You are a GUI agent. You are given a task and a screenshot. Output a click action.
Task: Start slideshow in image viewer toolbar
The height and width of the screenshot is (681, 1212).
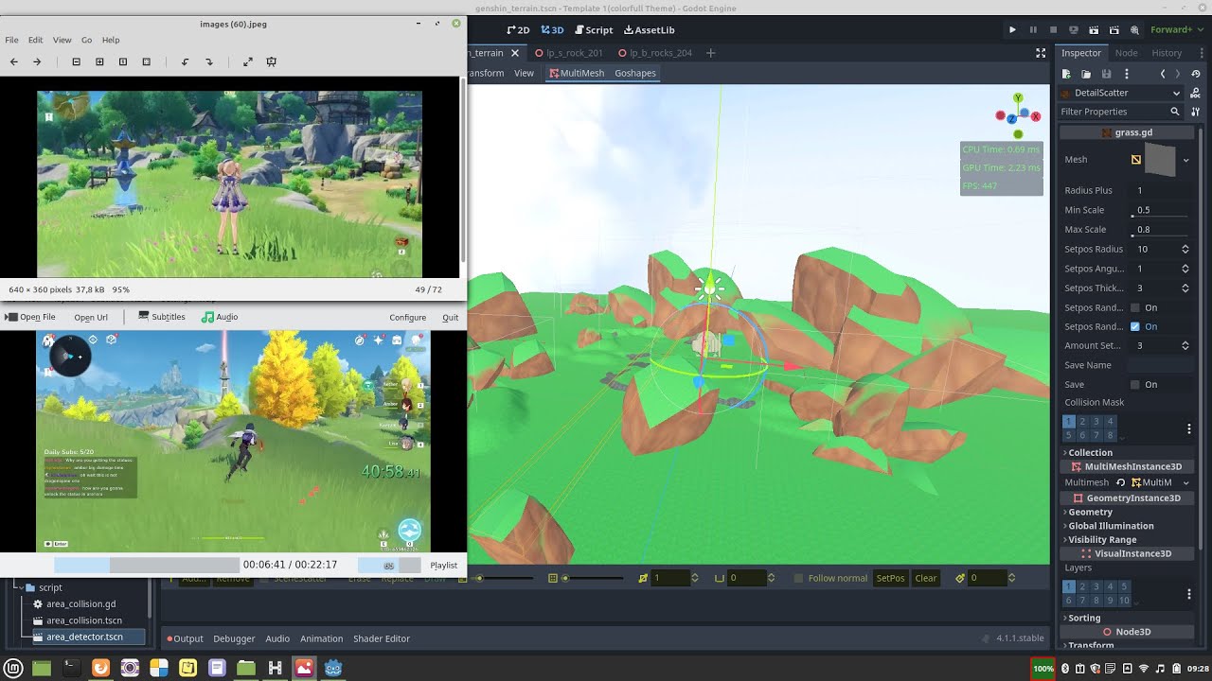point(271,61)
